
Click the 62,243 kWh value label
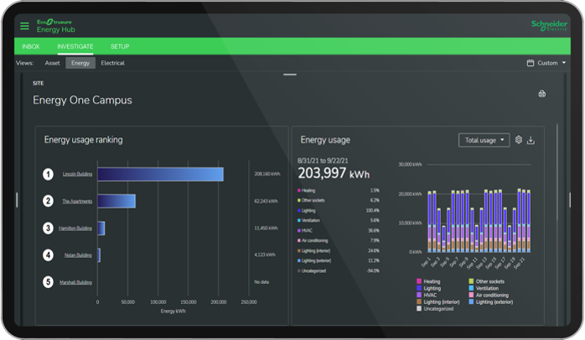click(266, 201)
